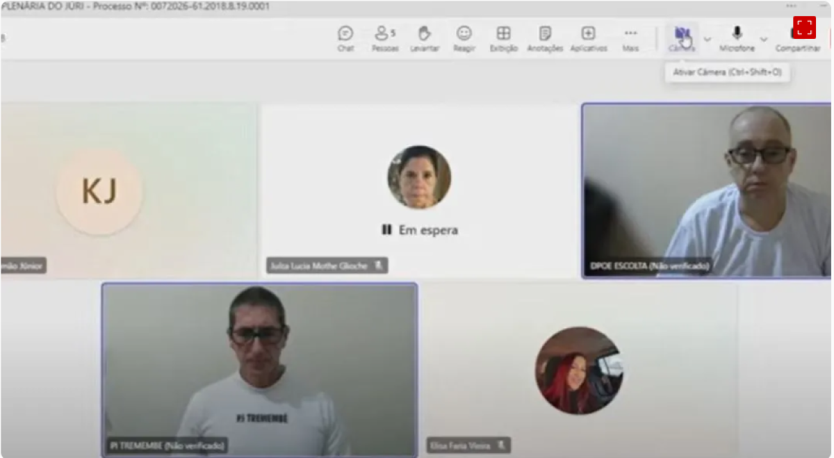Viewport: 834px width, 458px height.
Task: Open the Aplicativos apps icon
Action: click(588, 38)
